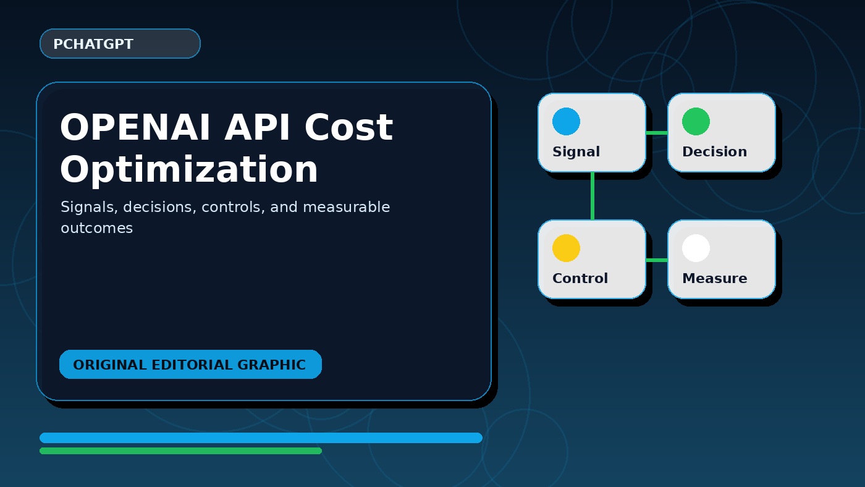Select the Measure label text
Screen dimensions: 865x487
pos(714,279)
